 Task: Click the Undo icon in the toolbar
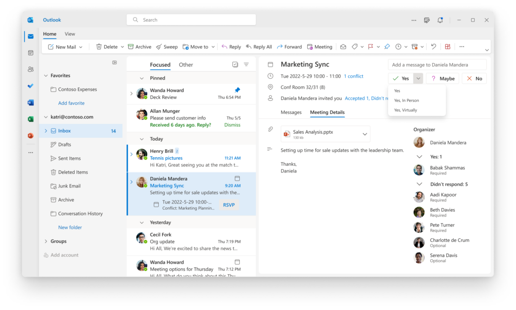(x=433, y=46)
